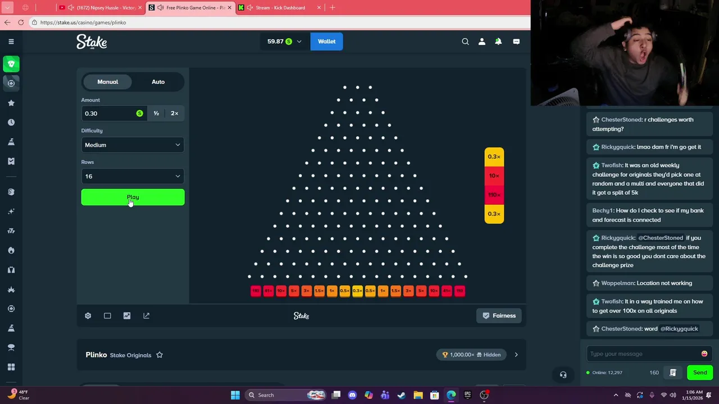Switch to Auto betting mode

(x=158, y=82)
